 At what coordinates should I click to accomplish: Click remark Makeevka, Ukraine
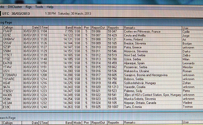[x=136, y=71]
